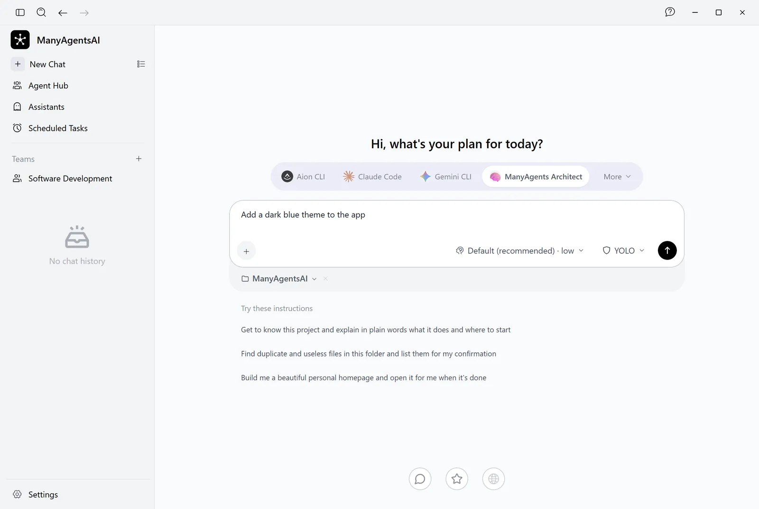Go back with the left arrow
This screenshot has height=509, width=759.
pos(63,13)
